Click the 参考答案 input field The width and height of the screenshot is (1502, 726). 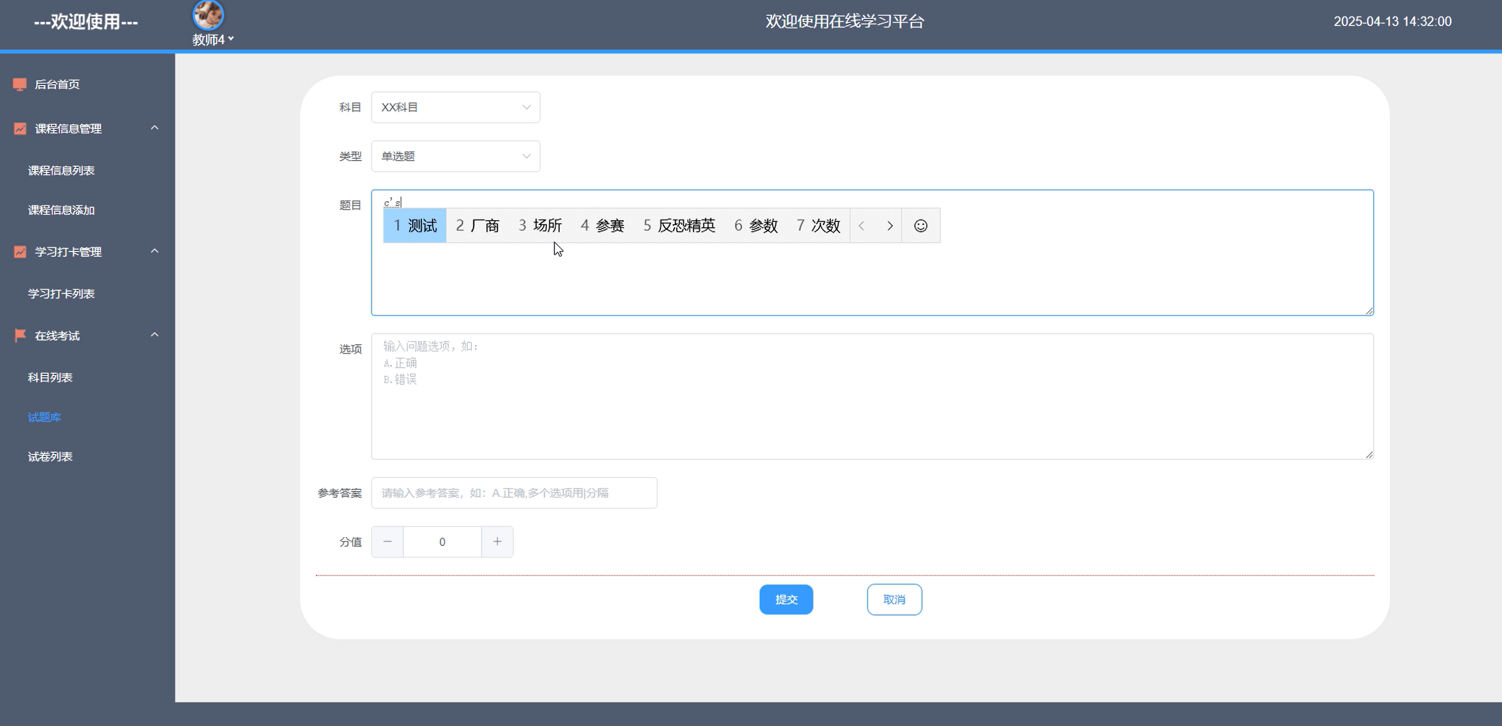coord(514,493)
